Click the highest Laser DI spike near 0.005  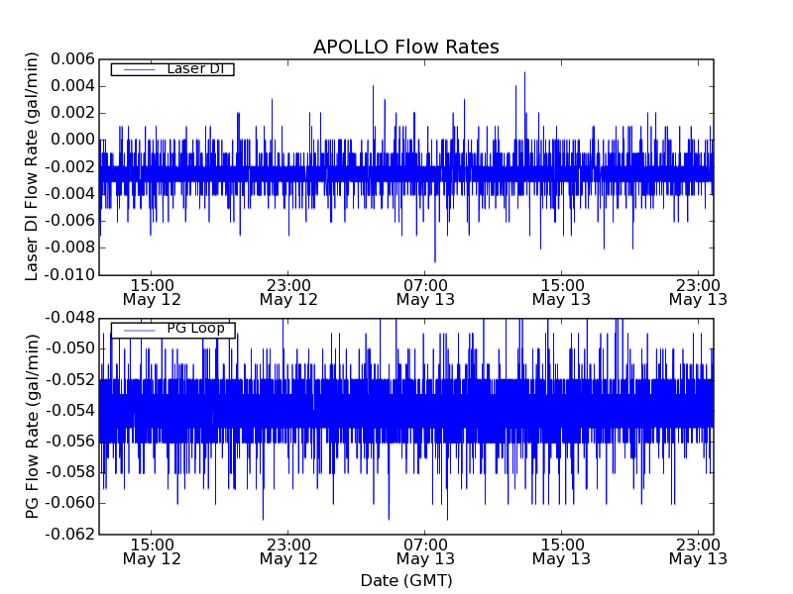tap(524, 73)
